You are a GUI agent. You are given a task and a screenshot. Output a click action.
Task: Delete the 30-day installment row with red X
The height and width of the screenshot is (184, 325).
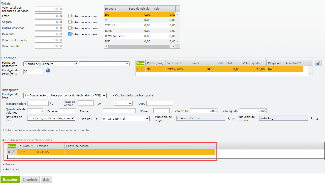(137, 69)
